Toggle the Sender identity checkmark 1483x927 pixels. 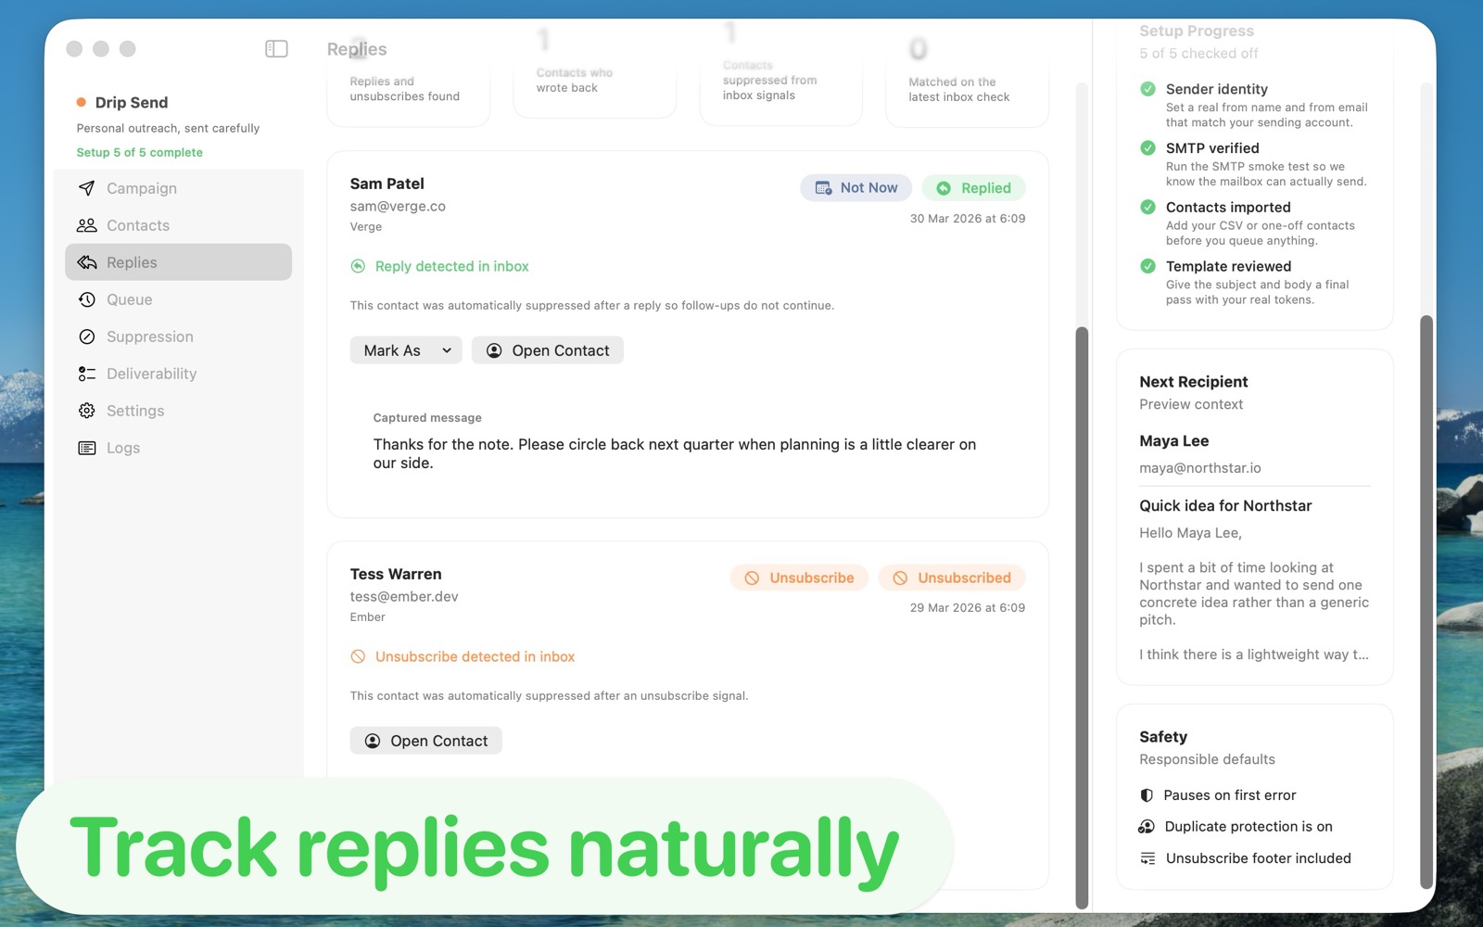pos(1147,89)
